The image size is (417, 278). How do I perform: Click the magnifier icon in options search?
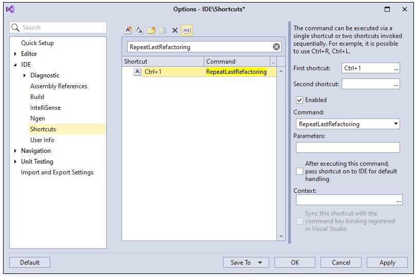(15, 28)
